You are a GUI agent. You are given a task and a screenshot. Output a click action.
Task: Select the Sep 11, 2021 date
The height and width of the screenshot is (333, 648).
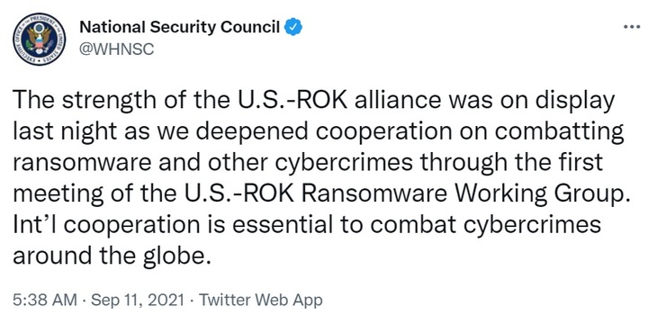[x=137, y=300]
